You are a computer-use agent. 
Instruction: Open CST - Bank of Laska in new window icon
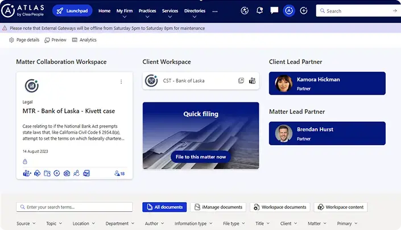tap(241, 81)
